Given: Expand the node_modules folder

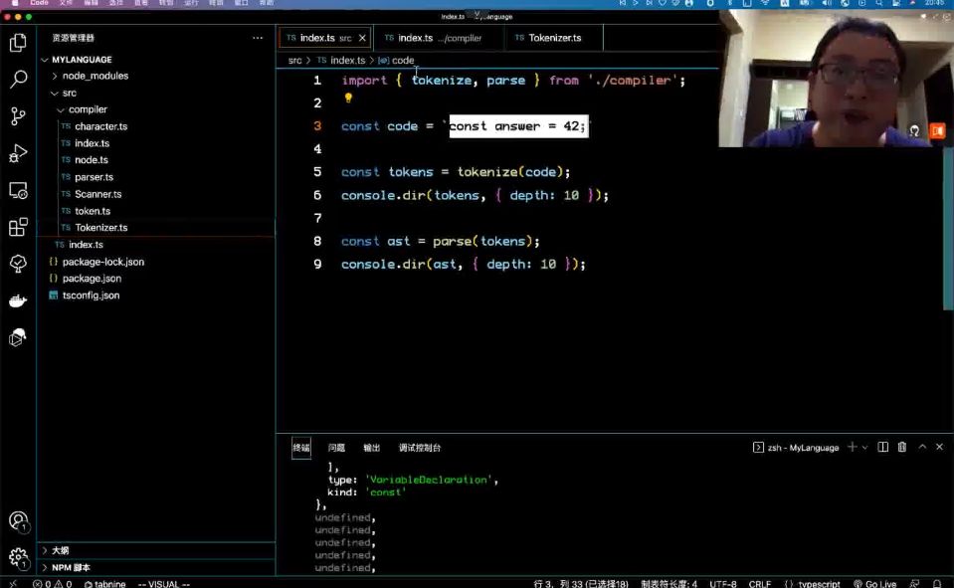Looking at the screenshot, I should pyautogui.click(x=95, y=76).
